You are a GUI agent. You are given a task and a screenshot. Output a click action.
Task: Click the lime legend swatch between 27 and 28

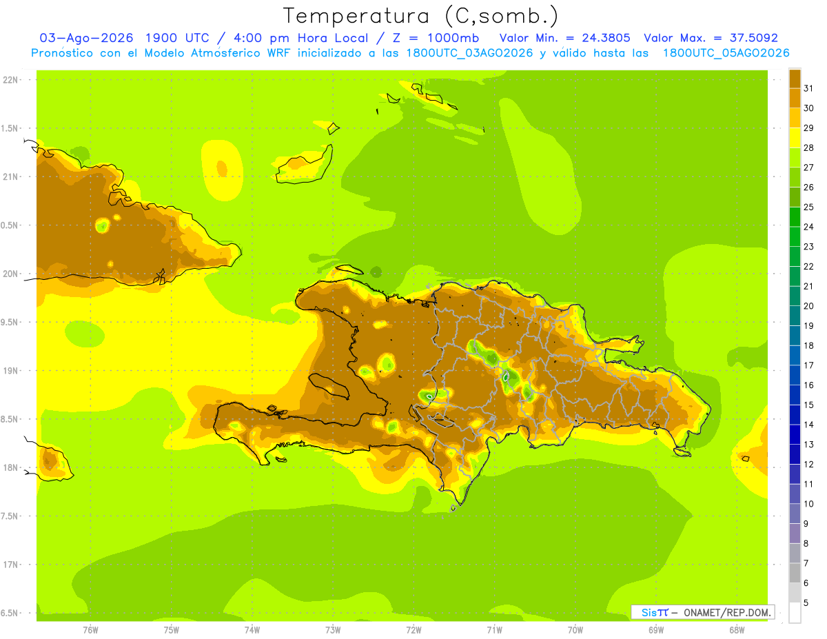pyautogui.click(x=795, y=157)
